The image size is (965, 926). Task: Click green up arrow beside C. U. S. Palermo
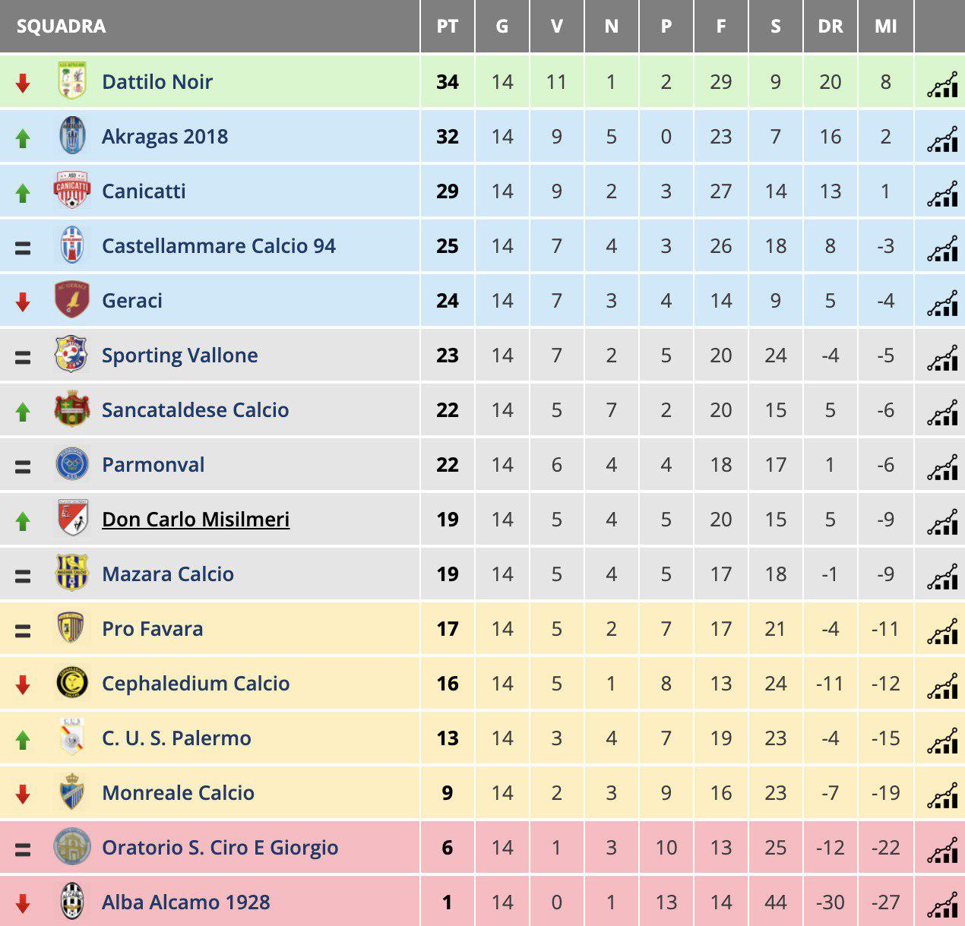[23, 739]
